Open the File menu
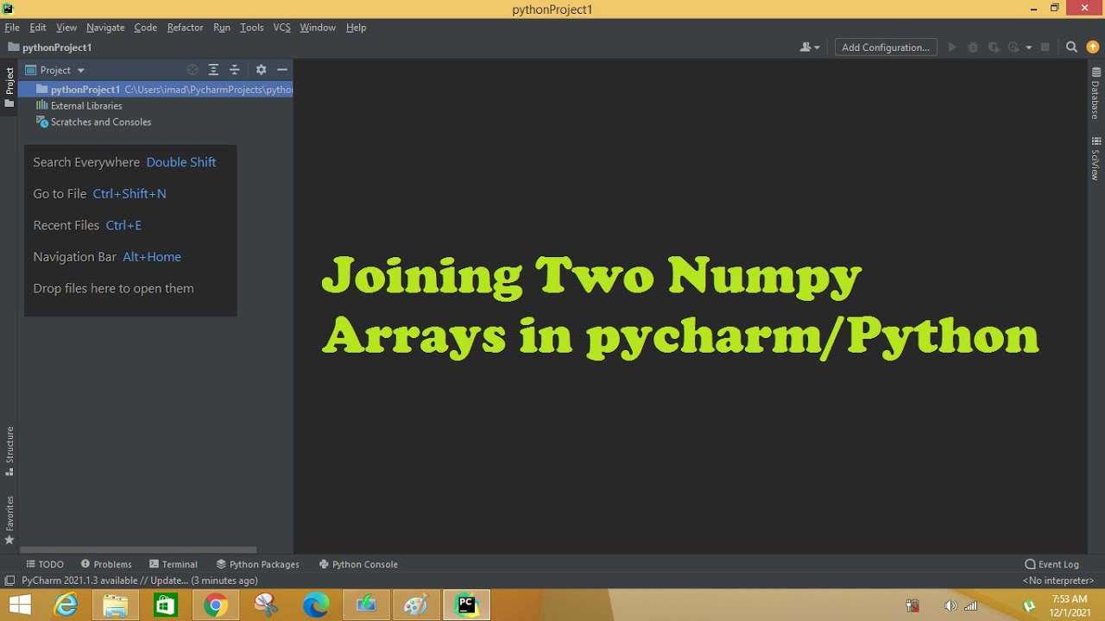 pos(12,28)
